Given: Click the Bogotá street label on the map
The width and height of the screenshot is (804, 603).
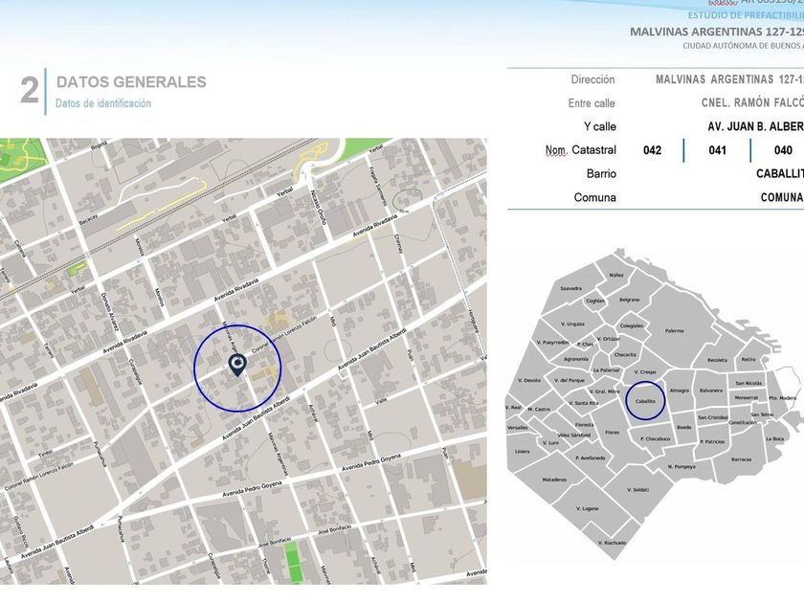Looking at the screenshot, I should [99, 145].
